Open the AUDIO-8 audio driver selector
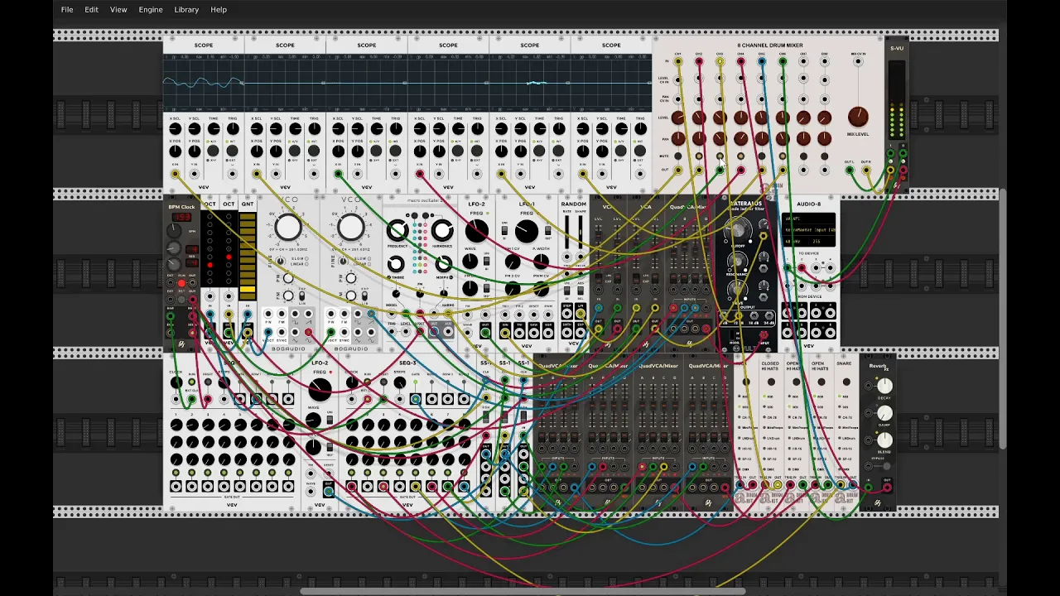Image resolution: width=1060 pixels, height=596 pixels. 808,219
